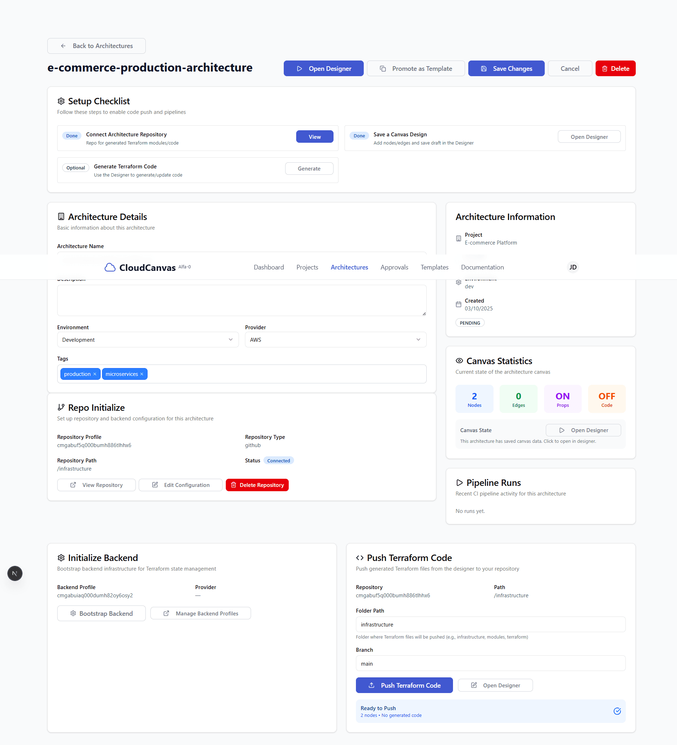Click the calendar icon beside Created date

[x=458, y=304]
